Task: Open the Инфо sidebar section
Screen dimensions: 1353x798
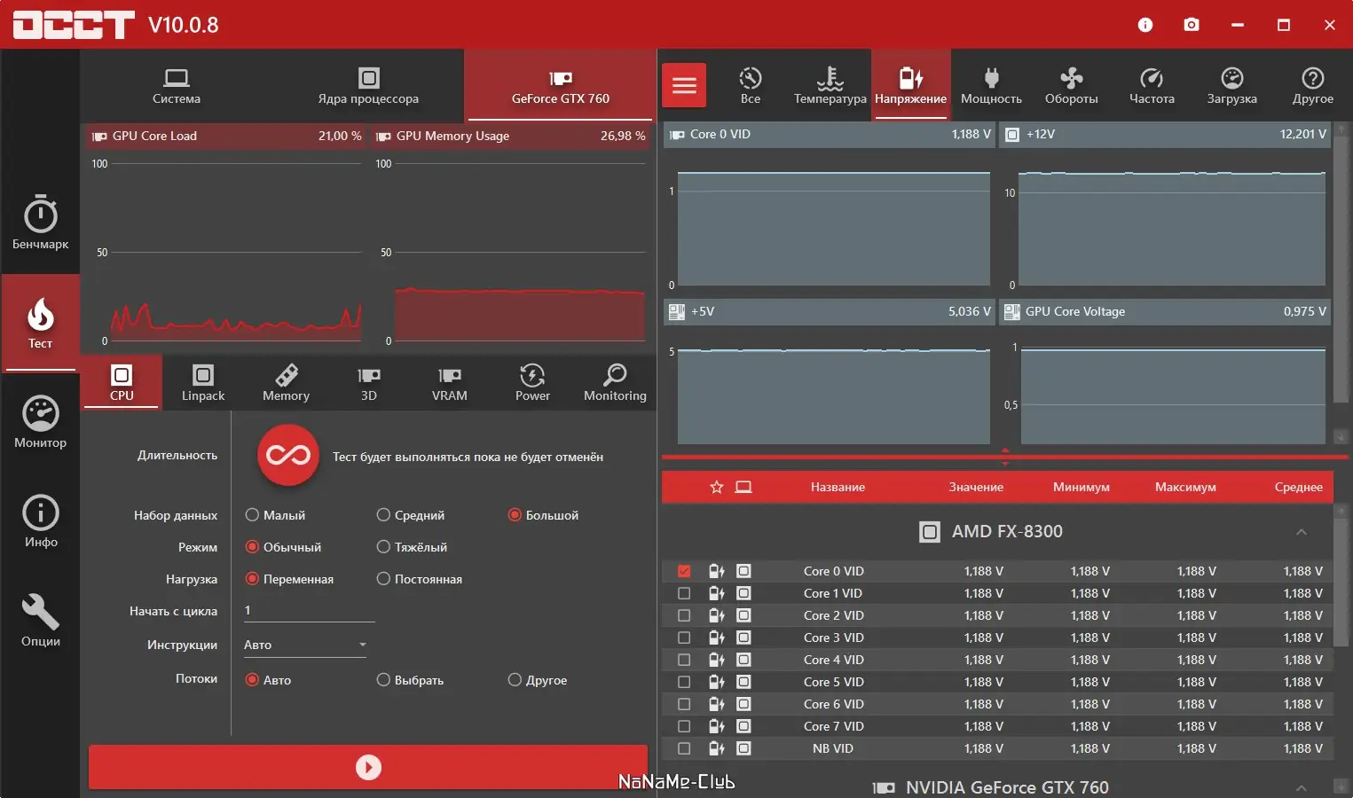Action: [x=40, y=521]
